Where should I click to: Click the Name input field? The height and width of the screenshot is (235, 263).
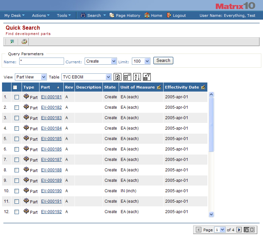(41, 61)
